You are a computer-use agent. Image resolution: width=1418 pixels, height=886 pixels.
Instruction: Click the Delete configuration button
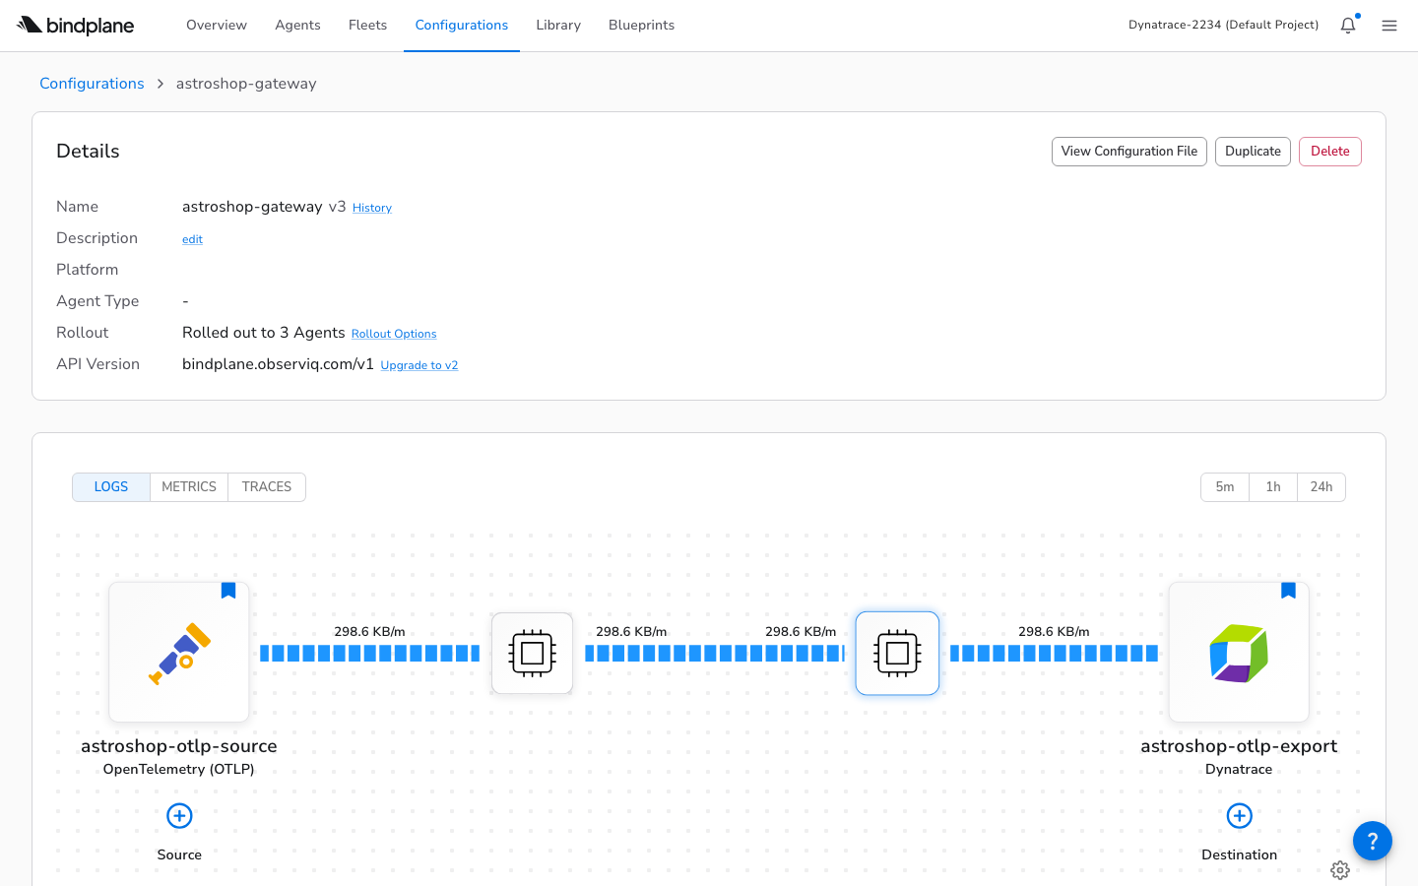coord(1329,151)
